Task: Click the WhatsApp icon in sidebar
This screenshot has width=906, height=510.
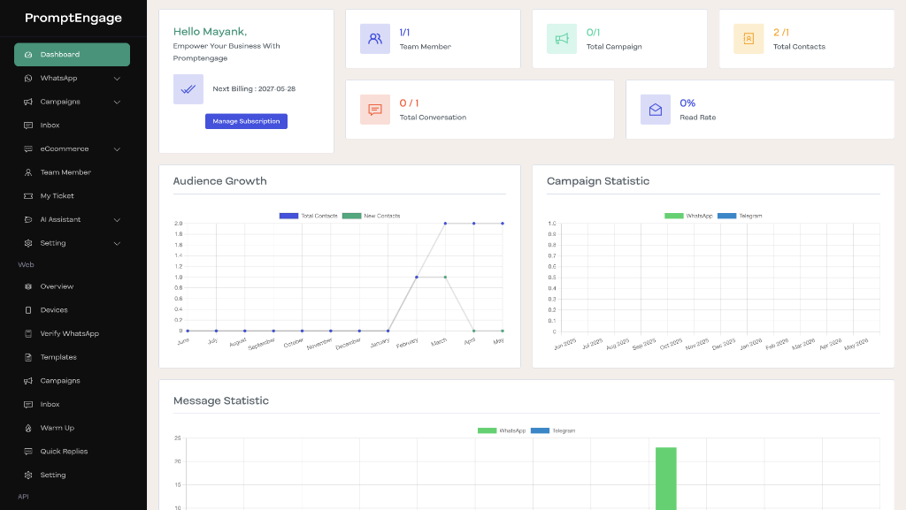Action: (x=28, y=78)
